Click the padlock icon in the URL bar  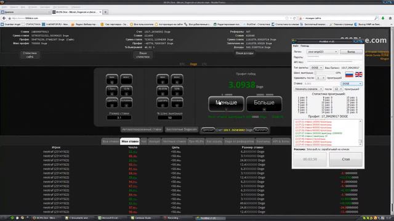click(x=10, y=18)
